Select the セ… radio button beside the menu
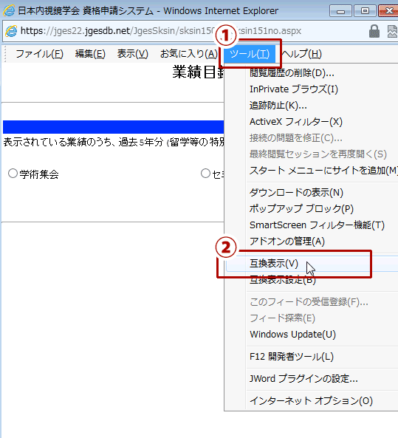The width and height of the screenshot is (398, 438). (205, 174)
